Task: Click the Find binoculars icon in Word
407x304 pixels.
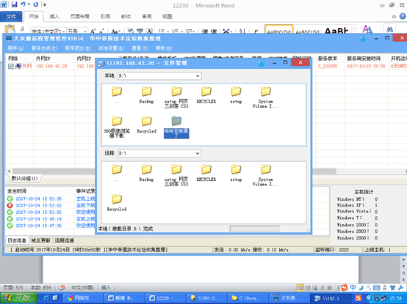Action: click(x=389, y=29)
